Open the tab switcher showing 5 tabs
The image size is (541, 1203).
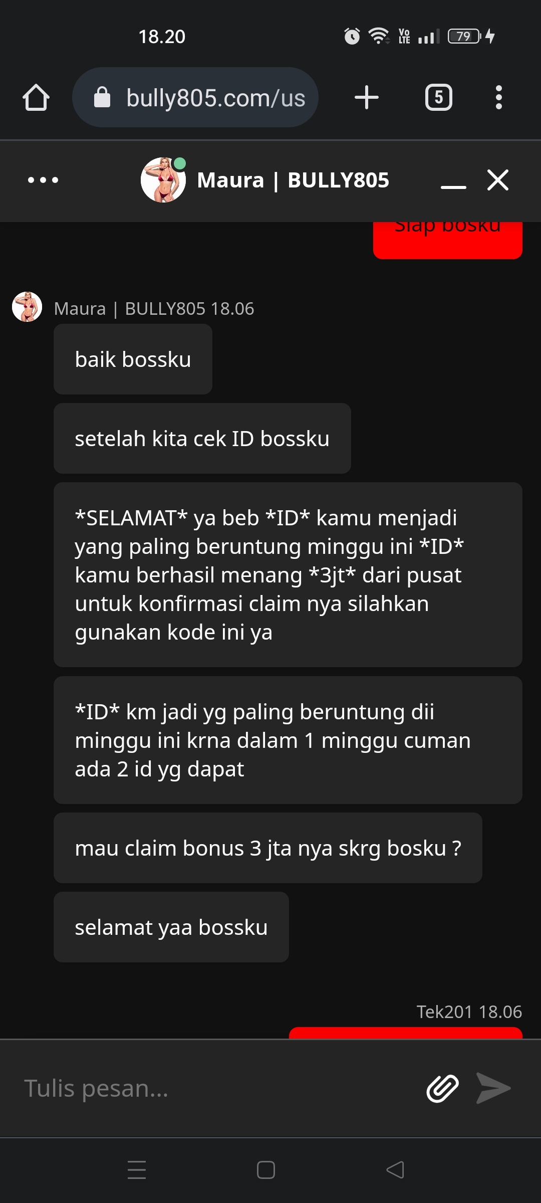point(439,97)
